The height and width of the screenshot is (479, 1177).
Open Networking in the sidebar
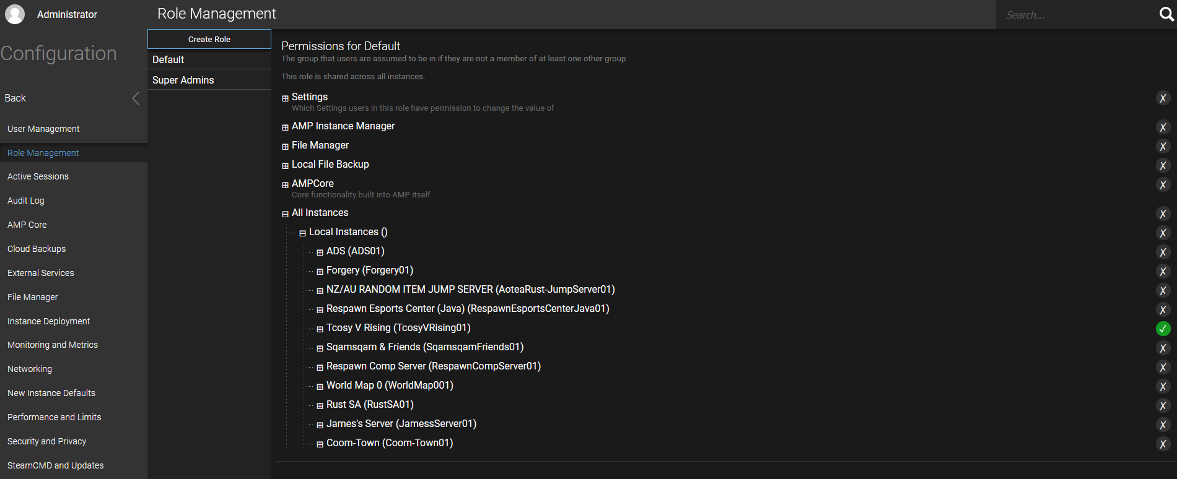point(74,369)
